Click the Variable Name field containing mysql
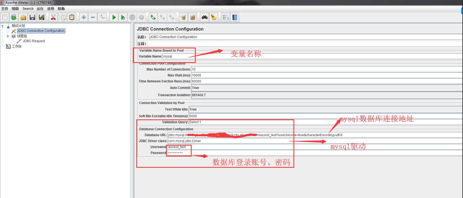Image resolution: width=463 pixels, height=198 pixels. (312, 56)
